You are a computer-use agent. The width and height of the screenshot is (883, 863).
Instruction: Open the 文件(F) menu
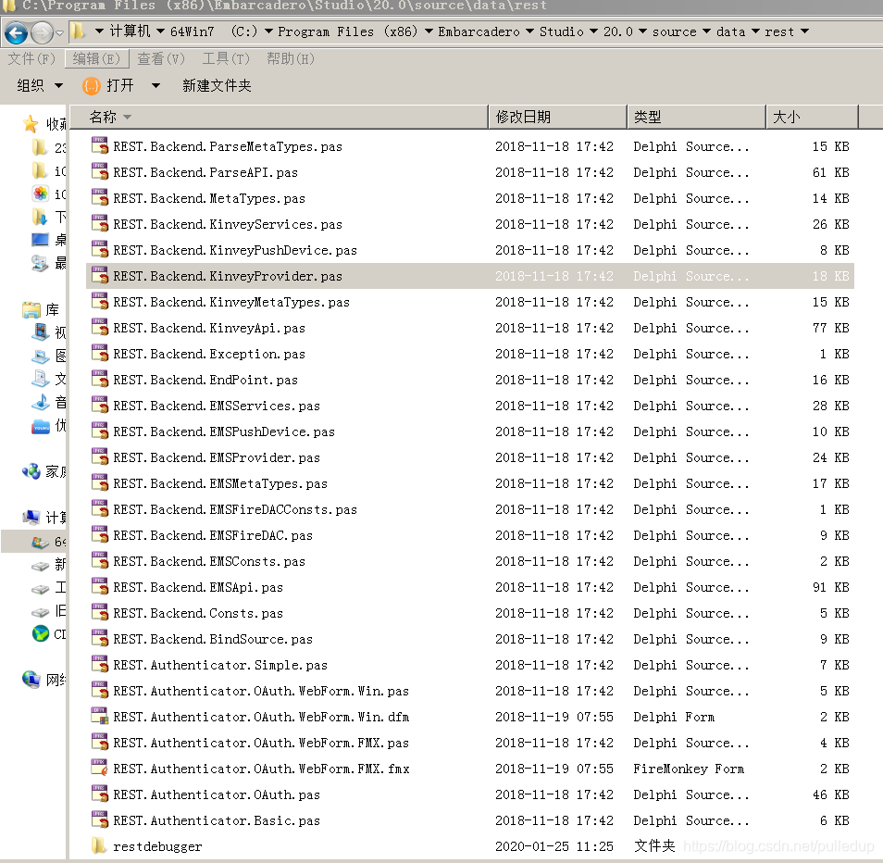(31, 58)
